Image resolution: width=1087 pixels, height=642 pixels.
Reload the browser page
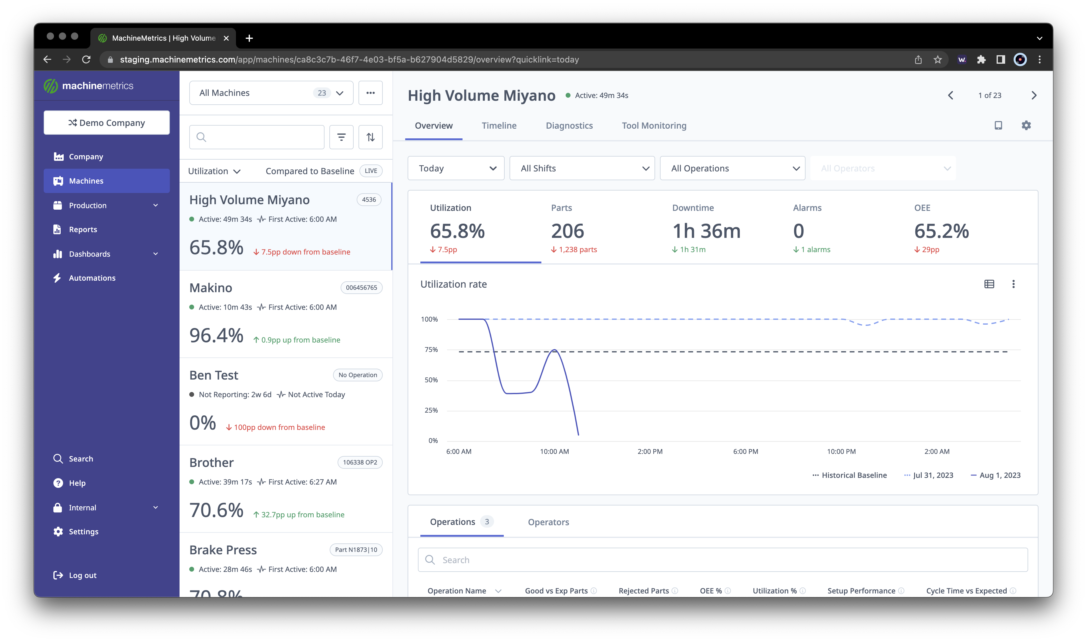coord(86,60)
